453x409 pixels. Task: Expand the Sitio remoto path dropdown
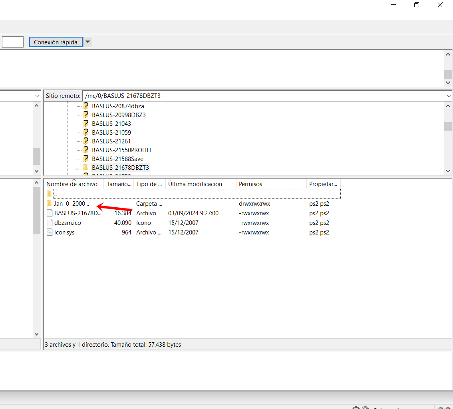tap(448, 96)
